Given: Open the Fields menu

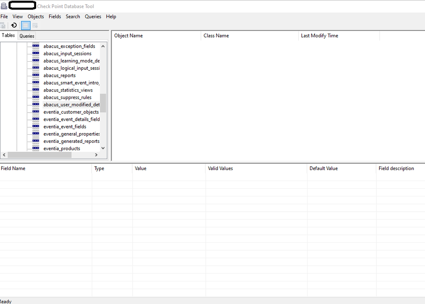Looking at the screenshot, I should coord(55,17).
